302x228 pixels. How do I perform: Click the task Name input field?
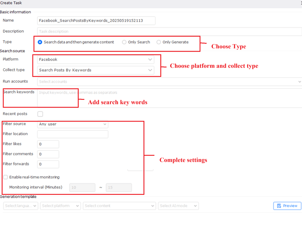pos(96,21)
